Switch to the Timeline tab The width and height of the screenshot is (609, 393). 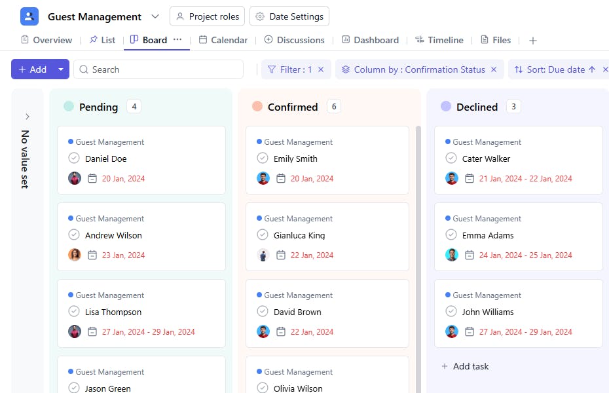[x=439, y=40]
